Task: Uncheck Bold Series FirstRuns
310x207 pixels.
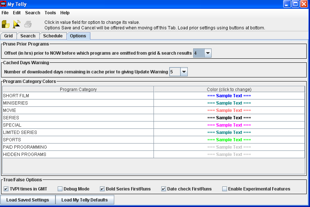Action: click(102, 189)
